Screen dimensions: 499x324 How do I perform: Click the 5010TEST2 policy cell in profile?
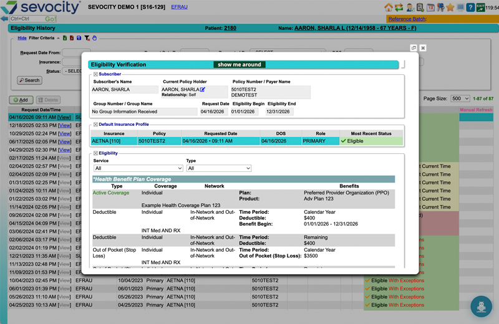coord(159,141)
